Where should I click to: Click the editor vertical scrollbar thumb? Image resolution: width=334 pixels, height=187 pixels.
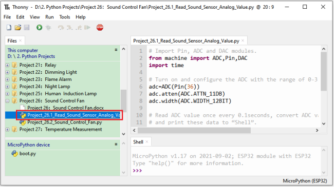point(324,72)
